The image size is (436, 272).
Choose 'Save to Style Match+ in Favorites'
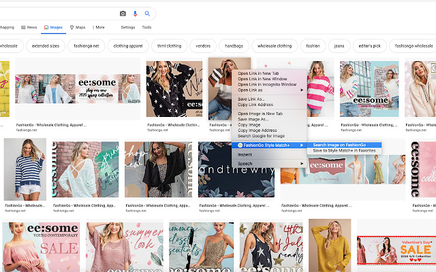pos(344,150)
